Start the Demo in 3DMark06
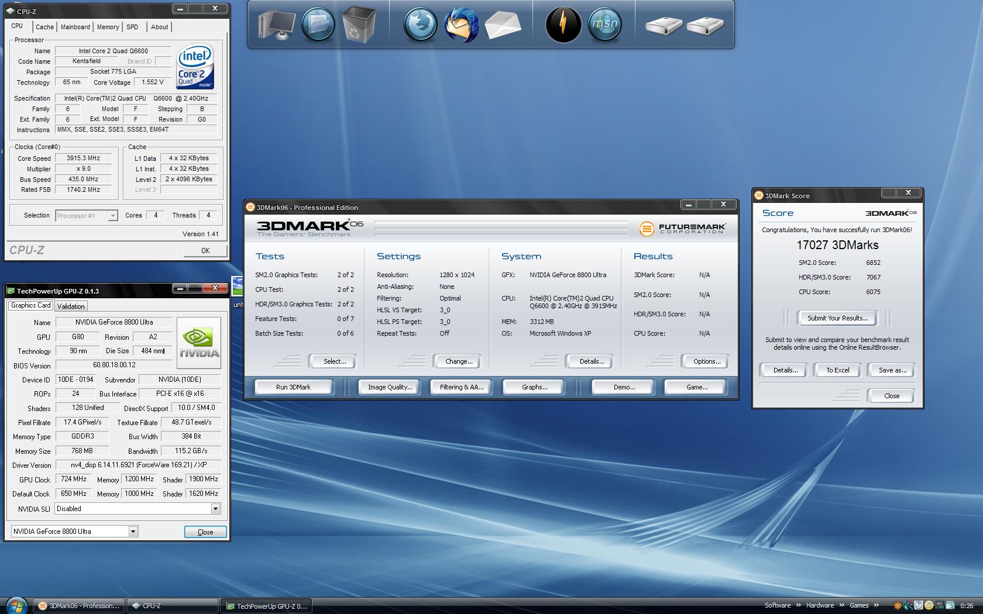Image resolution: width=983 pixels, height=614 pixels. point(624,387)
